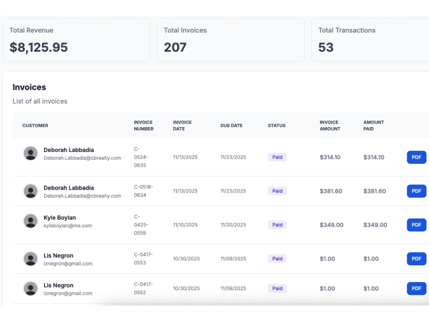
Task: Click Lis Negron's avatar icon
Action: pos(30,259)
